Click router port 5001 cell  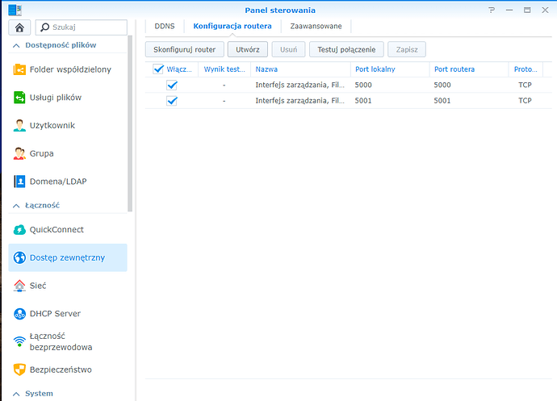pos(442,101)
